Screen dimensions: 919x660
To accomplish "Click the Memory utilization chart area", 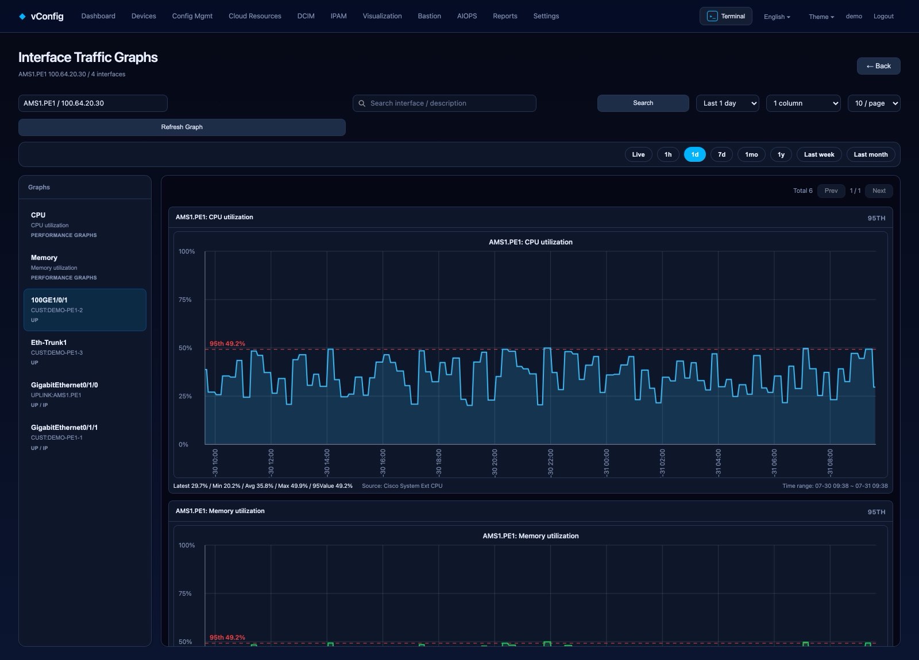I will click(x=531, y=585).
